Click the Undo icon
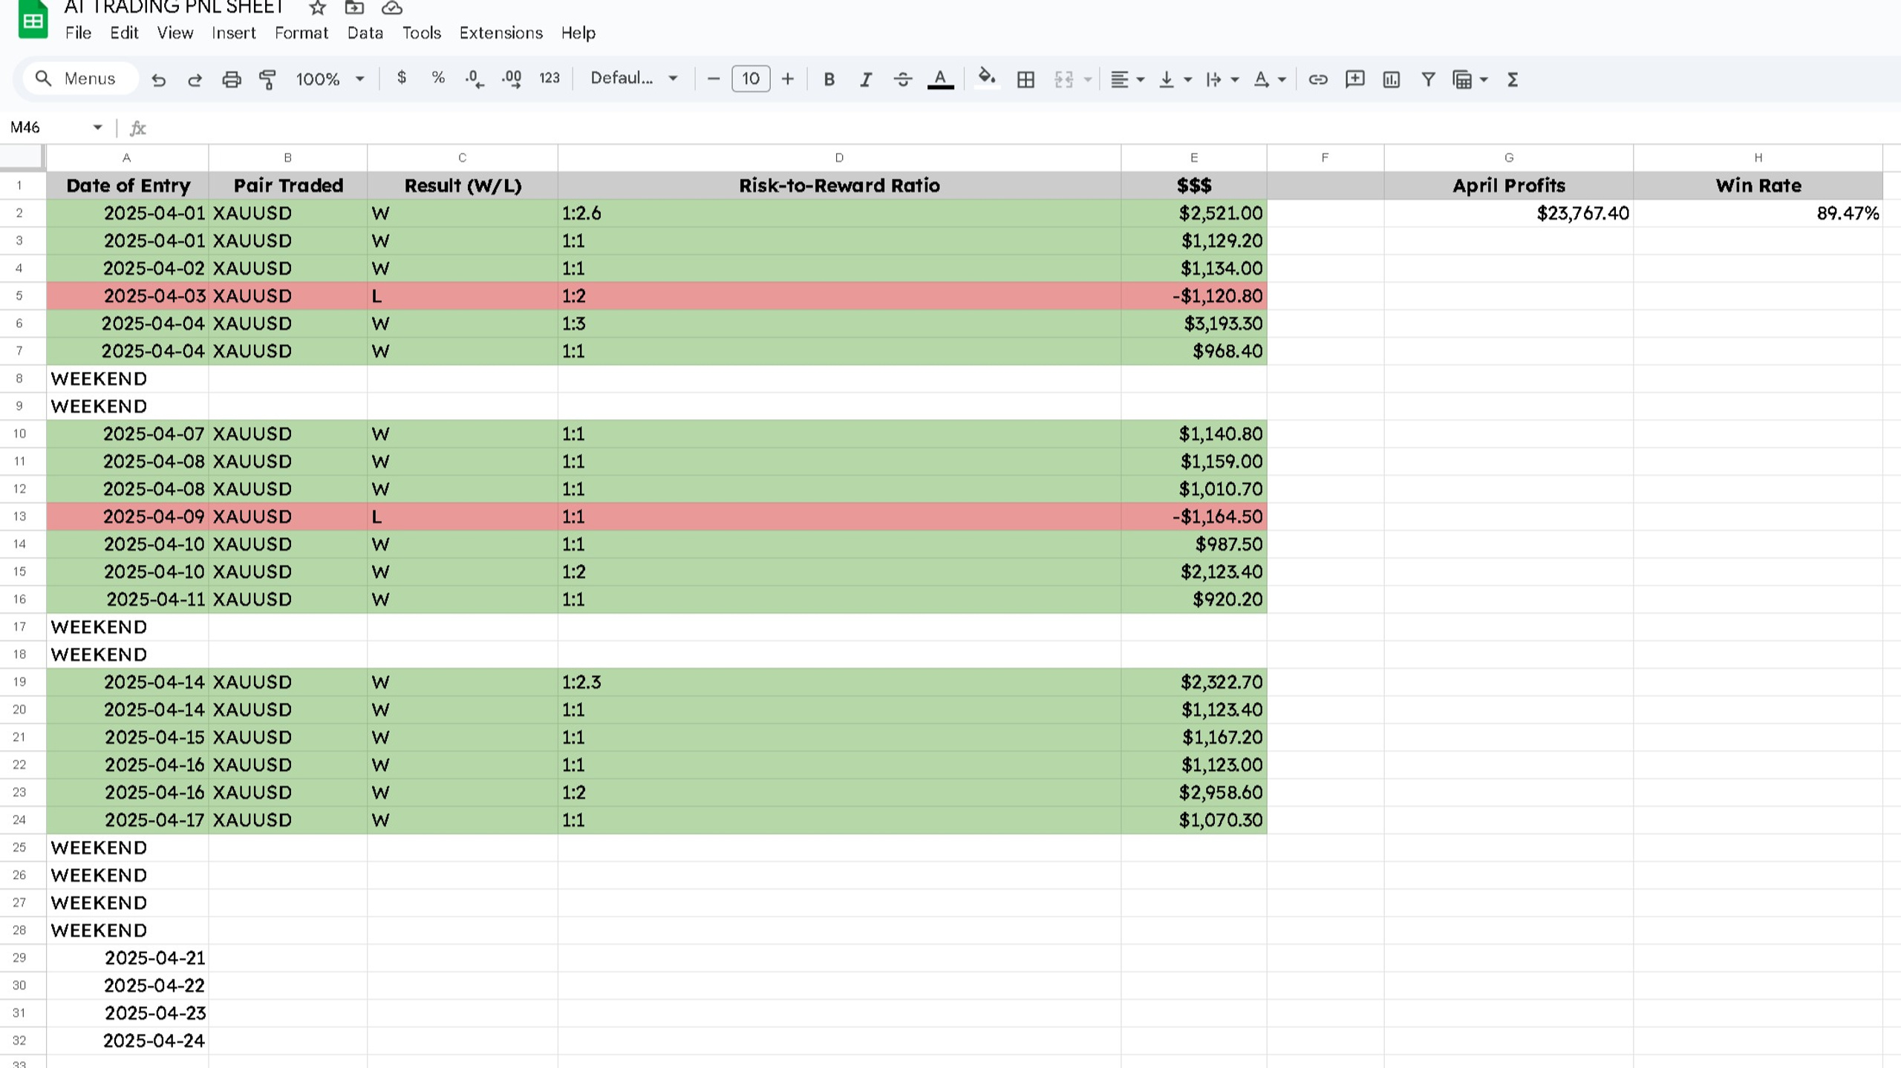1901x1068 pixels. point(158,79)
